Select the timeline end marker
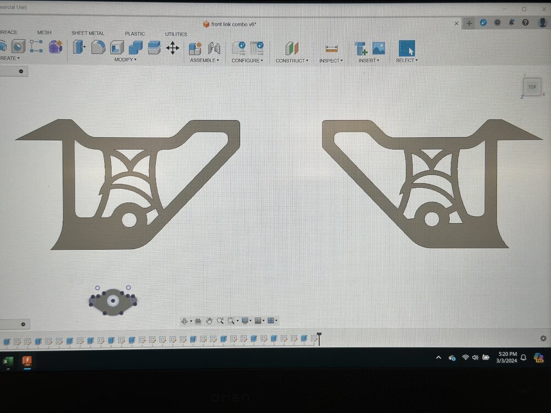The height and width of the screenshot is (413, 551). click(319, 339)
